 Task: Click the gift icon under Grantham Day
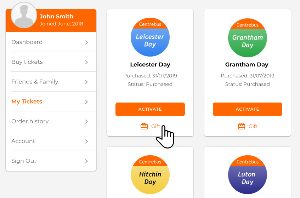pos(242,126)
